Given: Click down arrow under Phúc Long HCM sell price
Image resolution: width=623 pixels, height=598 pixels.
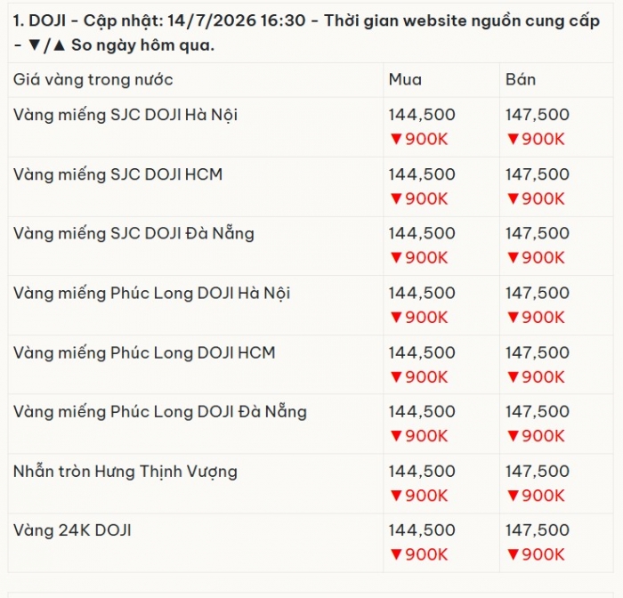Looking at the screenshot, I should click(513, 376).
